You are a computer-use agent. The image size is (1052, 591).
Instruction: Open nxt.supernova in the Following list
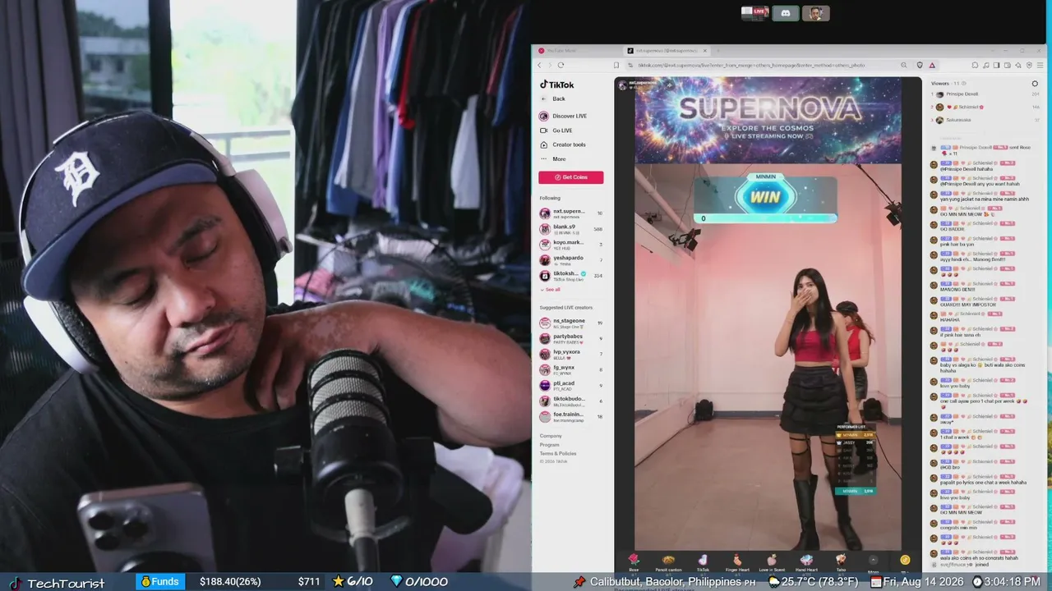click(x=571, y=213)
